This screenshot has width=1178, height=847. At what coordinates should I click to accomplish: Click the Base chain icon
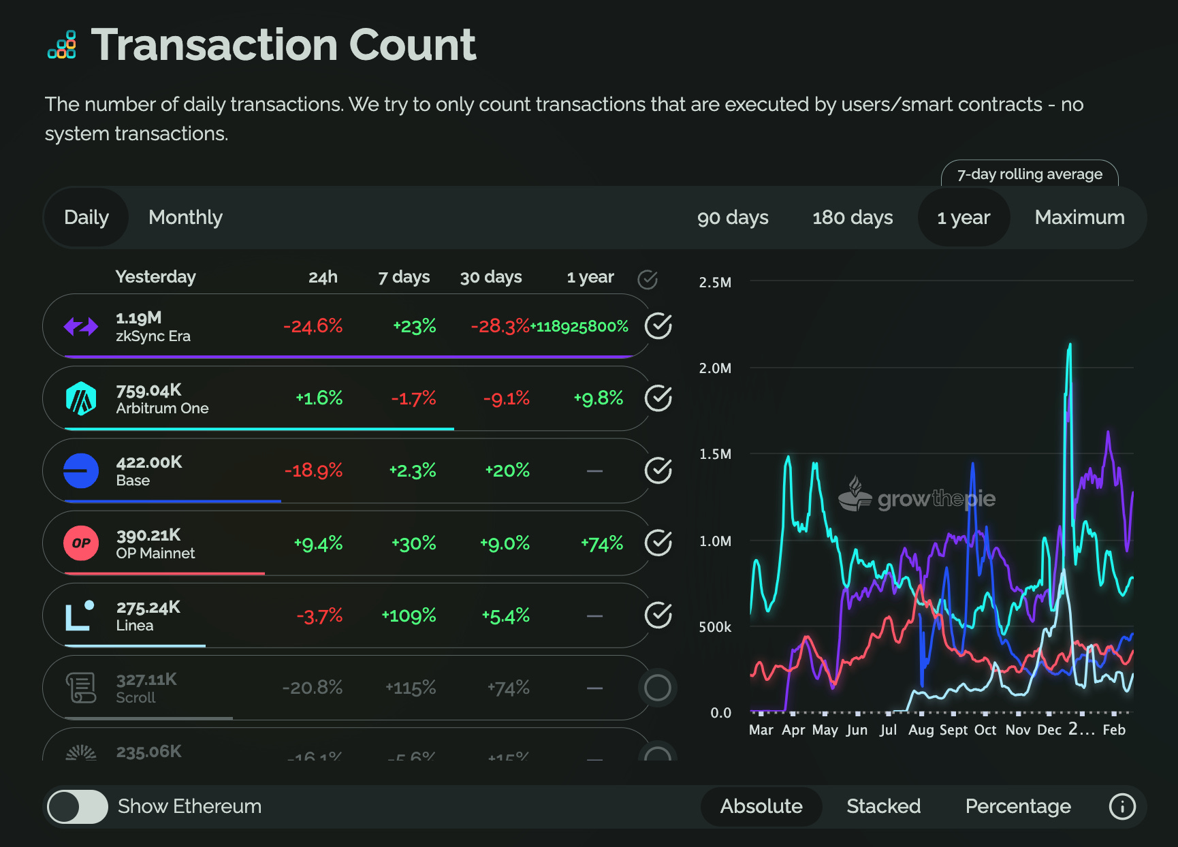point(81,470)
